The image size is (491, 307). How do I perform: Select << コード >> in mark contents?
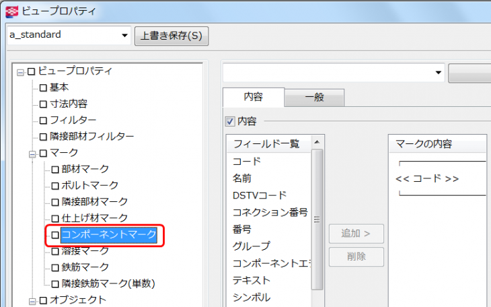click(x=427, y=178)
